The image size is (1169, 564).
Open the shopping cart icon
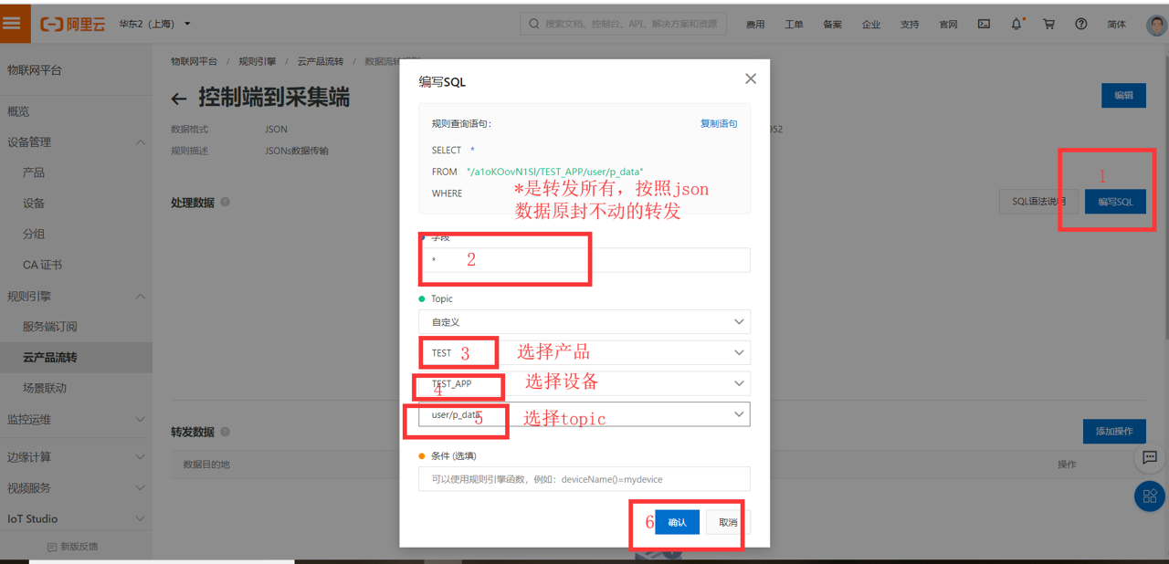pyautogui.click(x=1048, y=24)
